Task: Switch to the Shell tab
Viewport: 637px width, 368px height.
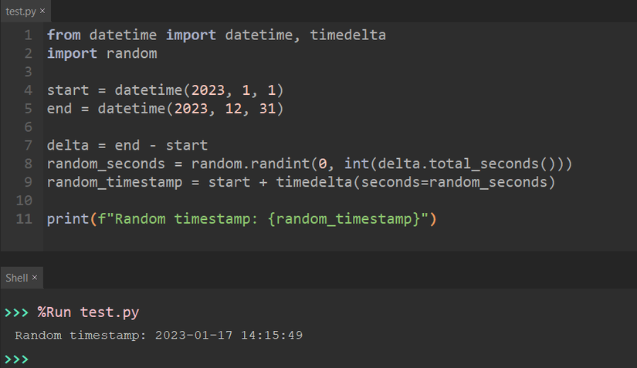Action: click(x=16, y=277)
